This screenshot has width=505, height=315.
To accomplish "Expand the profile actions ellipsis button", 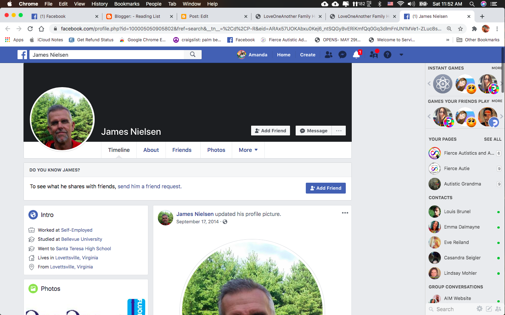I will pyautogui.click(x=338, y=131).
